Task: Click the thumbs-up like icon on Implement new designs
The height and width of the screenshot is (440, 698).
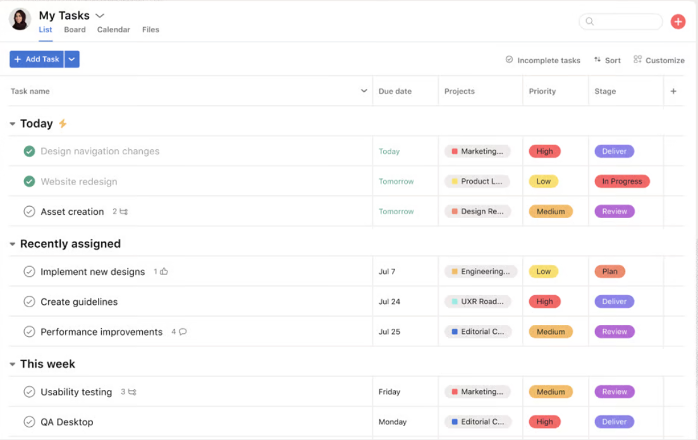Action: tap(164, 272)
